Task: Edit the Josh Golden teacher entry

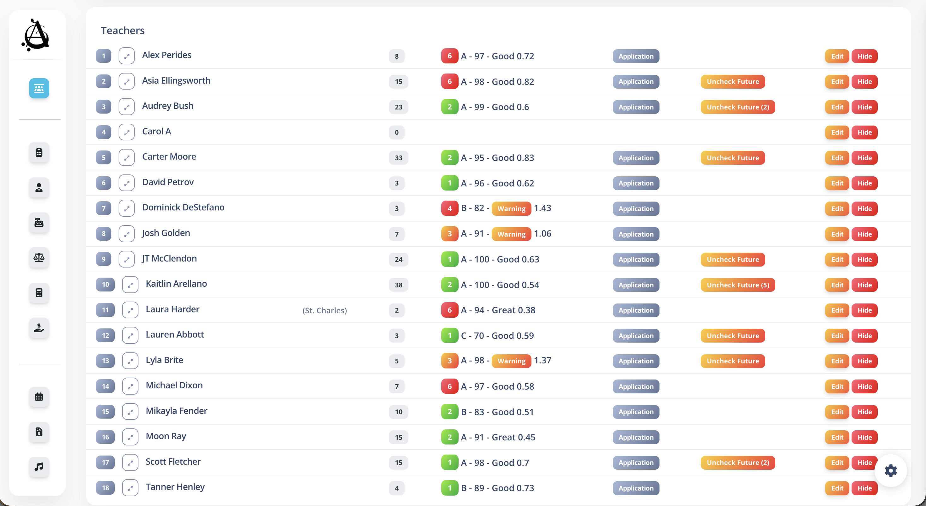Action: (837, 234)
